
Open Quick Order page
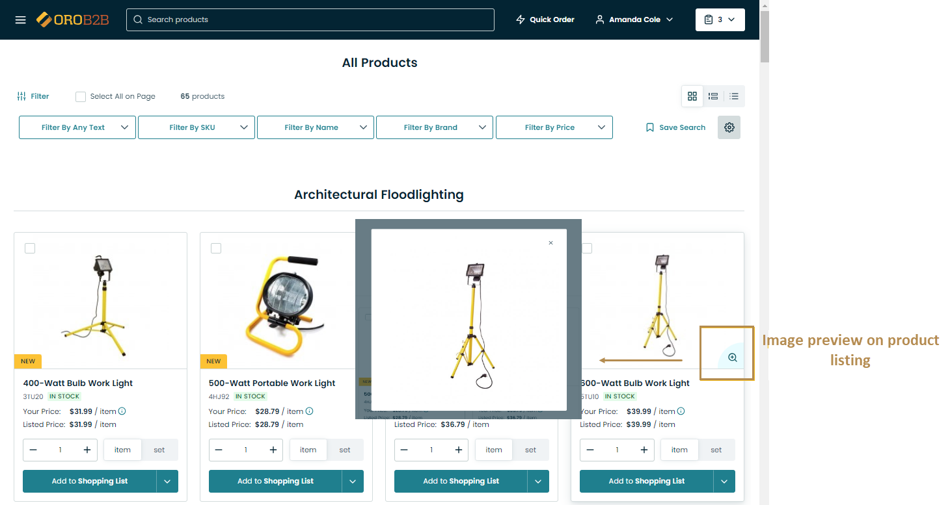545,19
